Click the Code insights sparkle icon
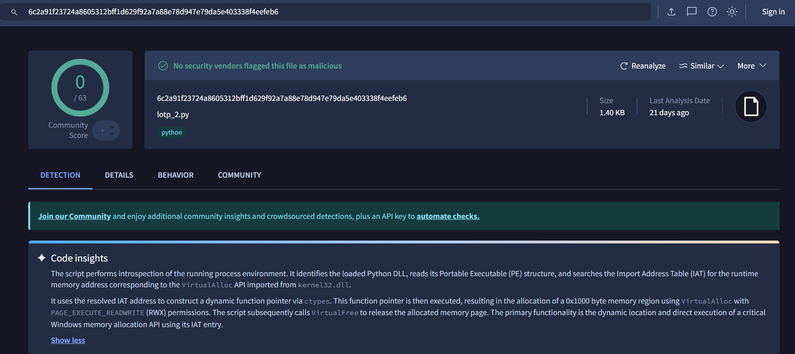 click(x=42, y=258)
